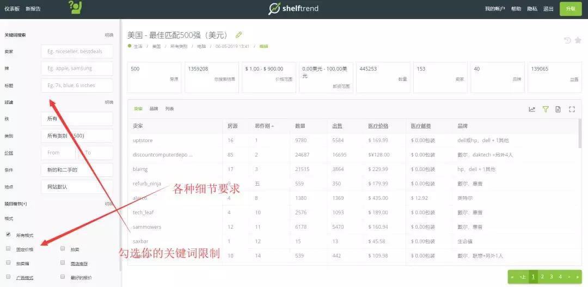Go to results page 2
588x287 pixels.
point(542,277)
